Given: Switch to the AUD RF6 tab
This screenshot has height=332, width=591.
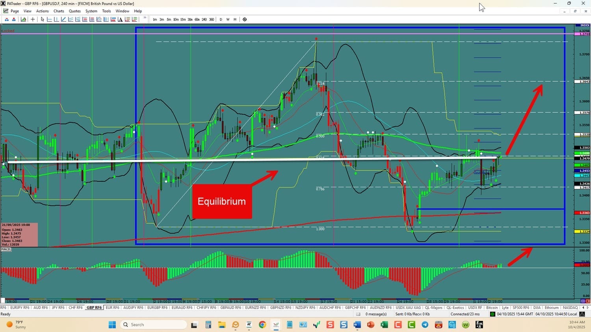Looking at the screenshot, I should pos(41,308).
